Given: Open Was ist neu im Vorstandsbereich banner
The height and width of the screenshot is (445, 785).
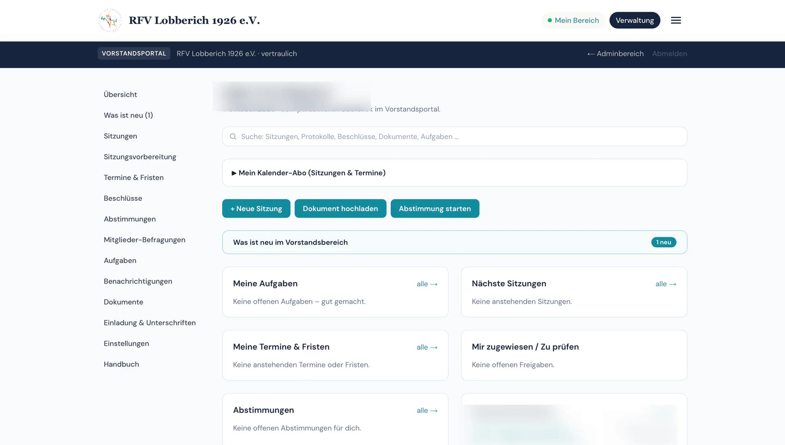Looking at the screenshot, I should (455, 242).
